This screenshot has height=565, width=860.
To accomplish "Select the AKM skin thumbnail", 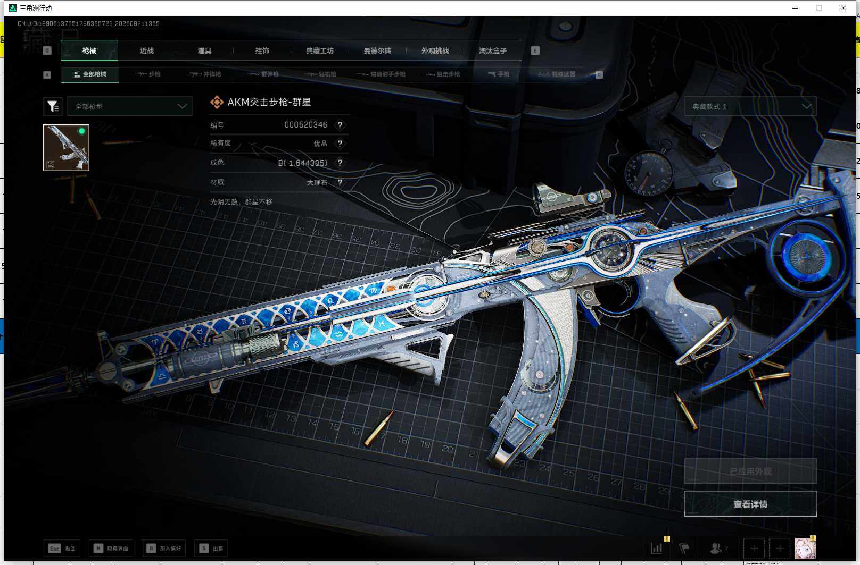I will pos(66,148).
